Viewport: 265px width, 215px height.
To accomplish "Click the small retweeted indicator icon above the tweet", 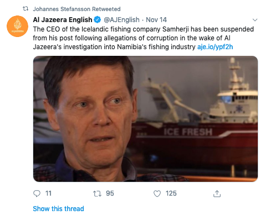I will [26, 9].
